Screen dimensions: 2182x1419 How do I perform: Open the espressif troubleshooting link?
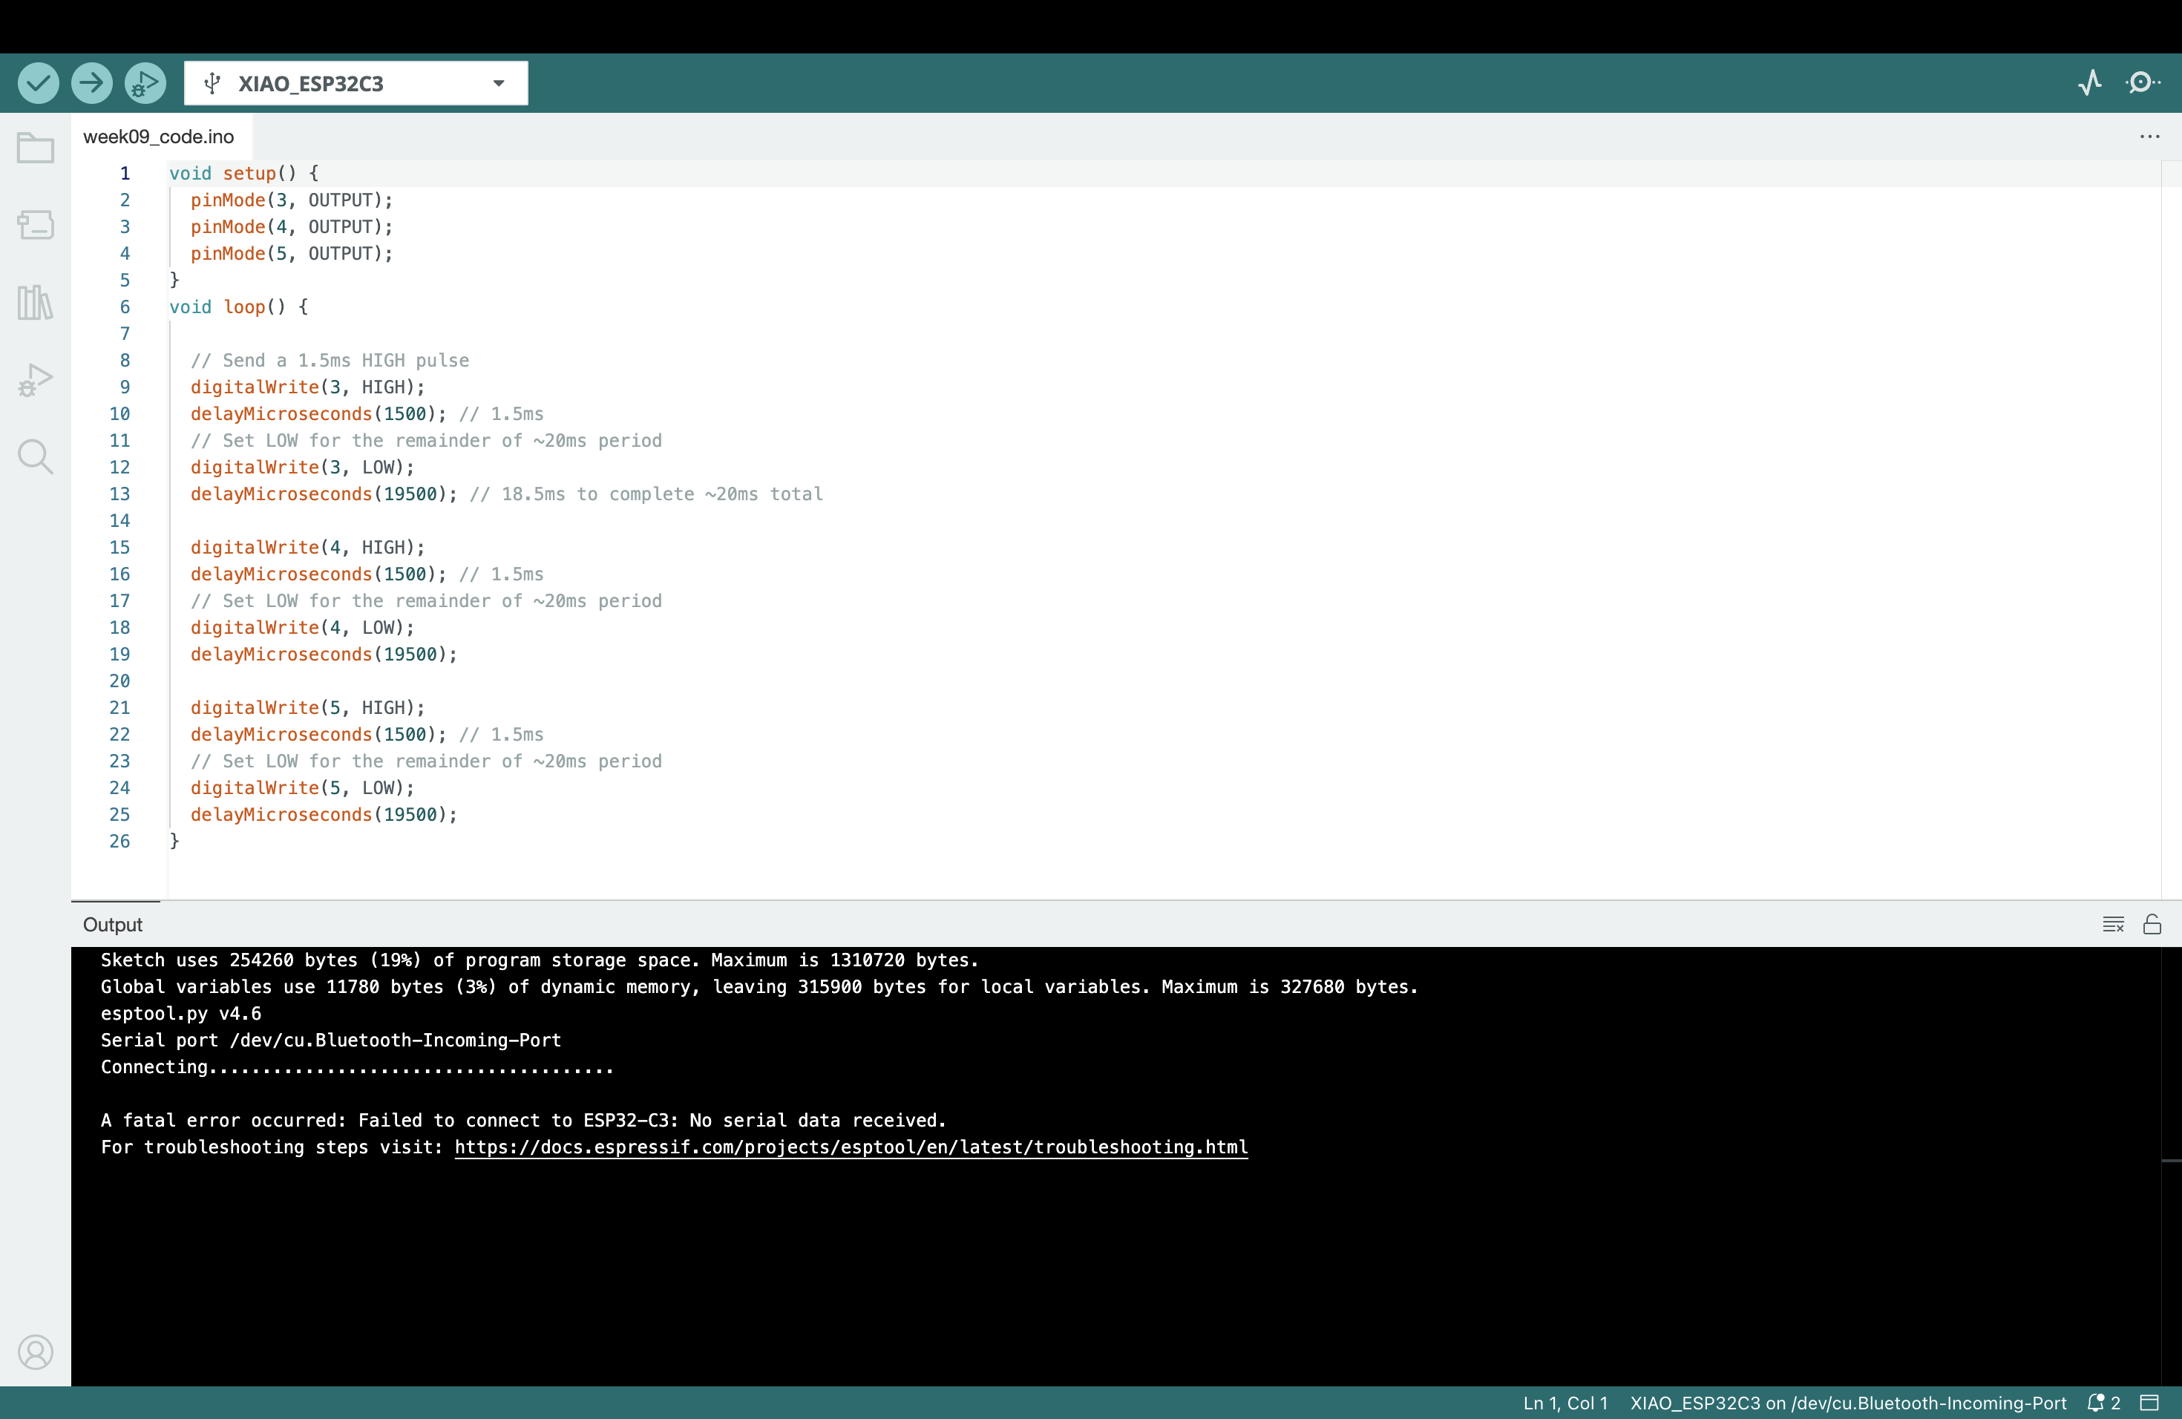[x=850, y=1147]
